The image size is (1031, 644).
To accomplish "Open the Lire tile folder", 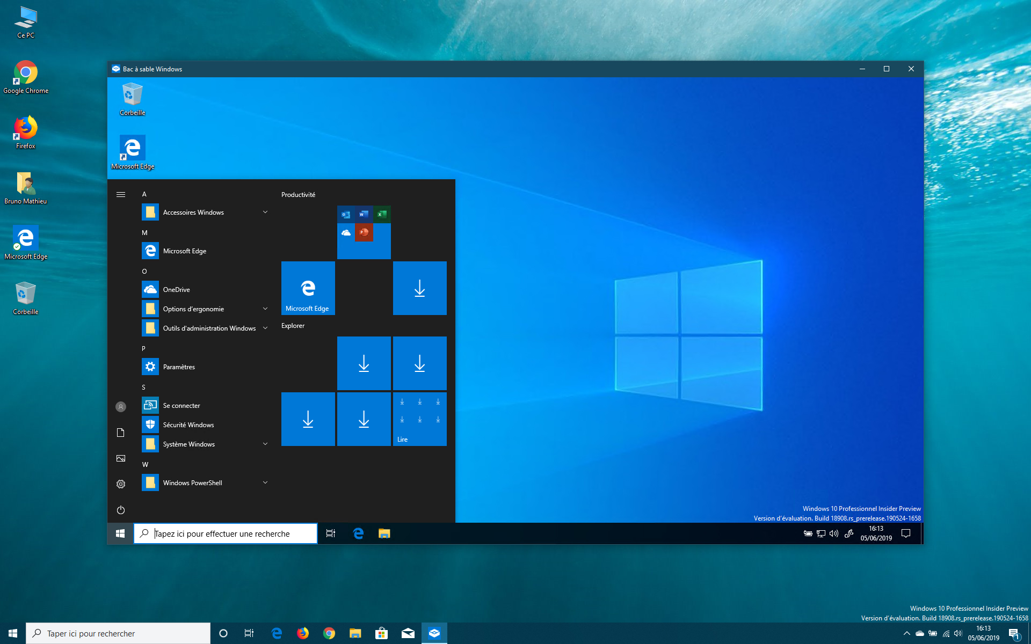I will point(420,419).
